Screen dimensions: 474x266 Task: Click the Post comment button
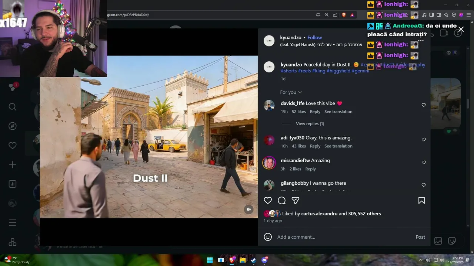click(420, 237)
